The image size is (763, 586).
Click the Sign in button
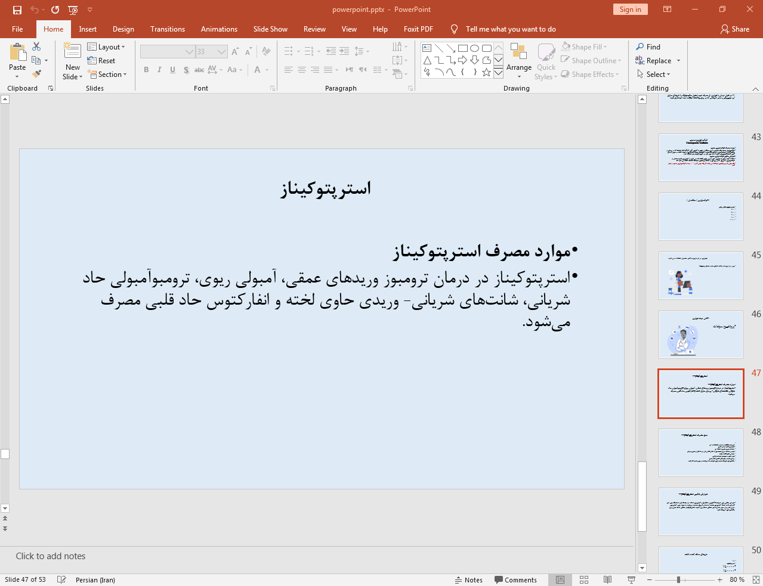tap(630, 9)
